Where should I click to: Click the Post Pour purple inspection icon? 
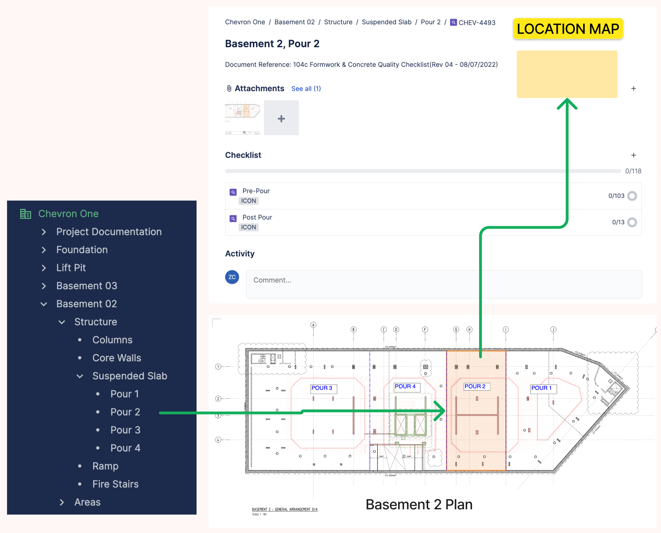(x=233, y=218)
